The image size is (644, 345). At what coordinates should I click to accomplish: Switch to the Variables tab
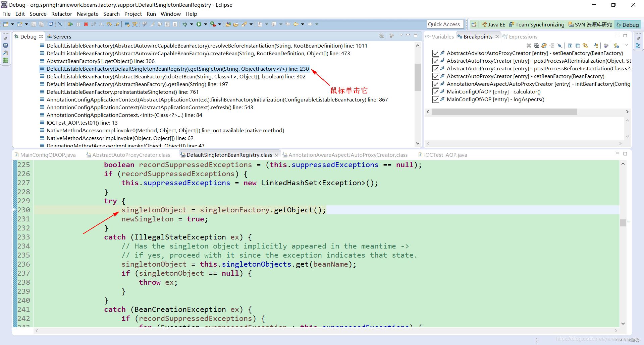tap(439, 37)
